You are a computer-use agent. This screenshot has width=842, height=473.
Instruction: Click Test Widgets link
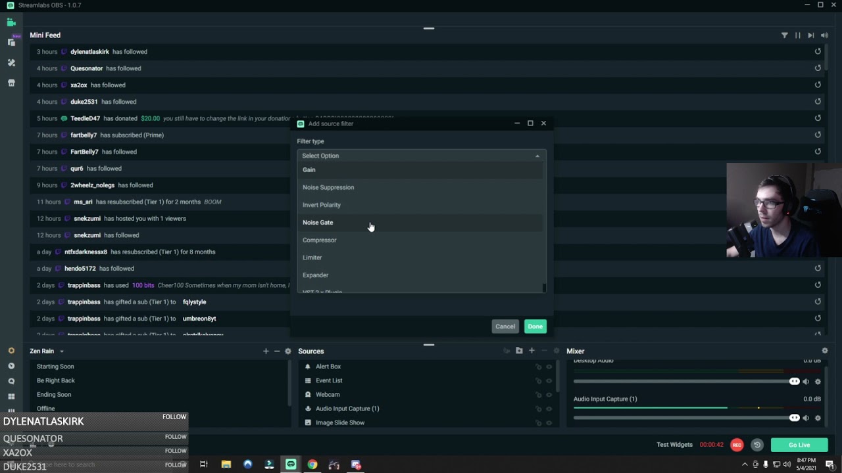(674, 445)
